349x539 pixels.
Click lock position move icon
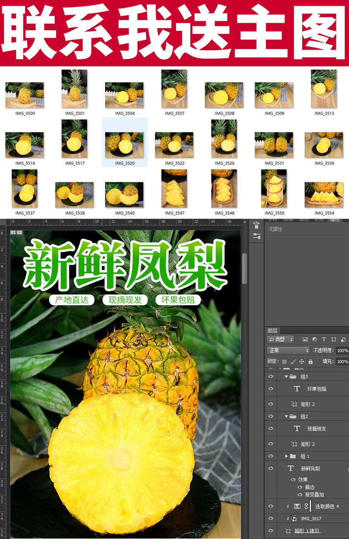pyautogui.click(x=302, y=362)
